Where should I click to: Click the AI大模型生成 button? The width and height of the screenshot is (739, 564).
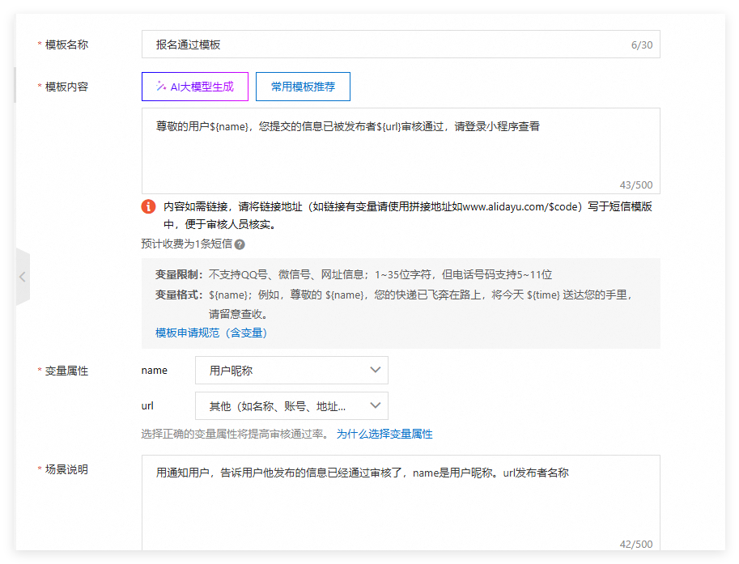pyautogui.click(x=194, y=87)
